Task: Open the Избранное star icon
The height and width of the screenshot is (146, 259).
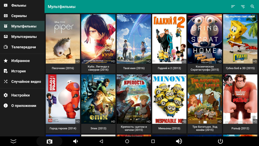Action: (6, 61)
